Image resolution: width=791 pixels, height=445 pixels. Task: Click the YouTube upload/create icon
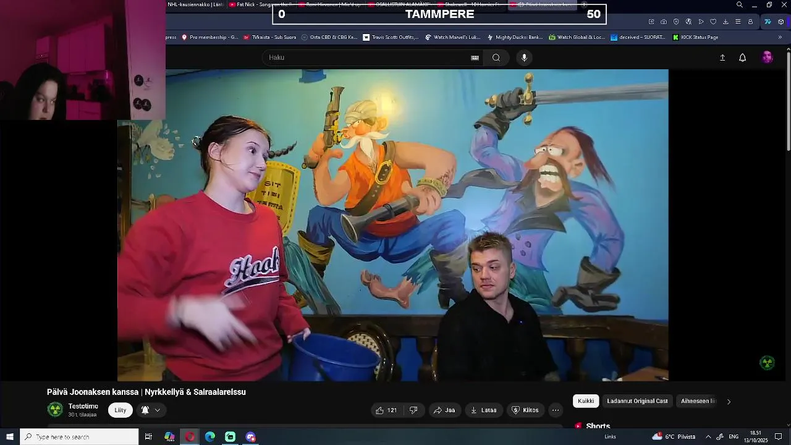[722, 57]
